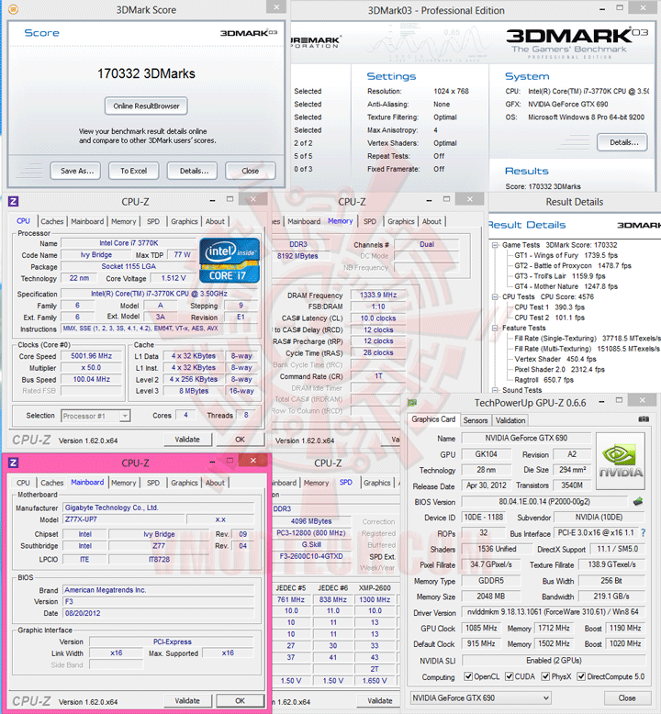Click the XMP-2600 column header in SPD

tap(375, 588)
